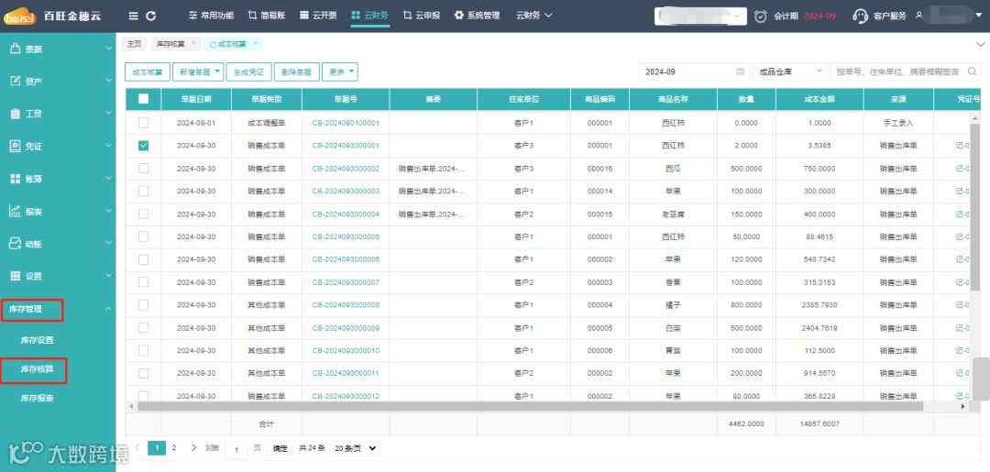Expand tab list chevron at right

[x=981, y=44]
